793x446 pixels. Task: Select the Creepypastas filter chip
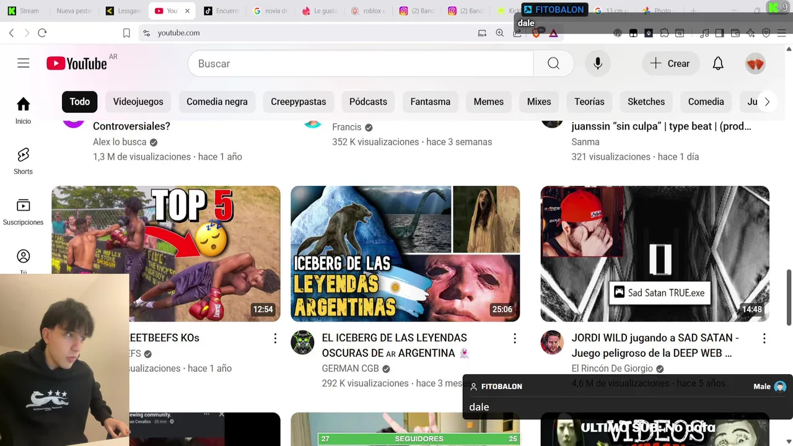298,102
